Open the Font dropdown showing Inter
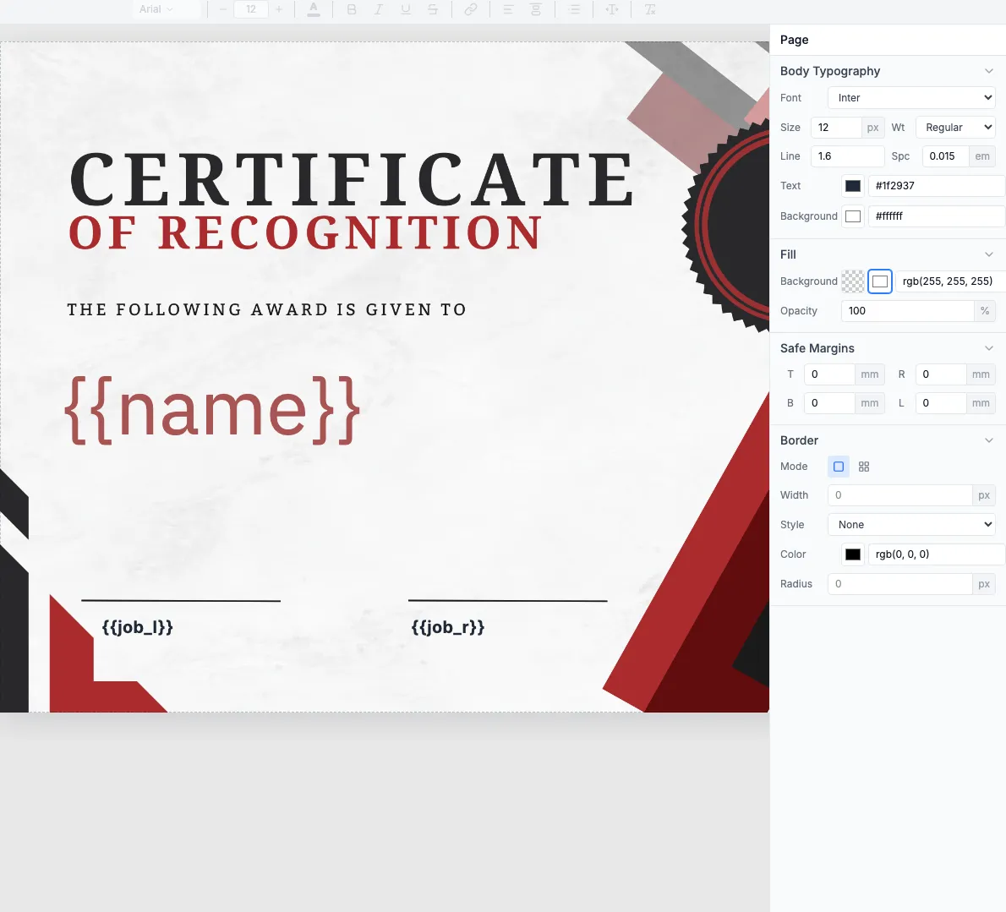Screen dimensions: 1006x912 pyautogui.click(x=911, y=97)
